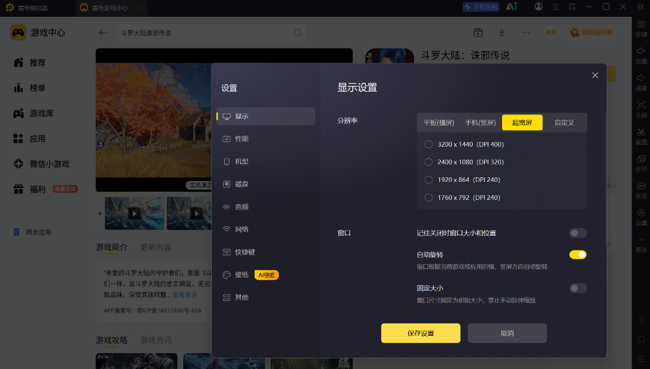Viewport: 650px width, 369px height.
Task: Click the search field with 斗罗大陆诛邪传说
Action: tap(211, 33)
